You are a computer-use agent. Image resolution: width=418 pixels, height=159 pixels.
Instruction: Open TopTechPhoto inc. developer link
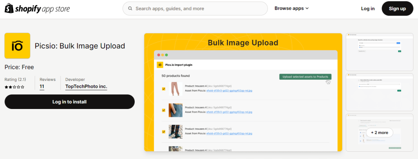point(86,87)
